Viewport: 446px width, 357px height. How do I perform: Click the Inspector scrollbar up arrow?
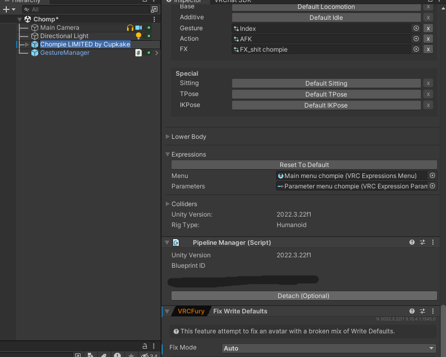tap(443, 8)
